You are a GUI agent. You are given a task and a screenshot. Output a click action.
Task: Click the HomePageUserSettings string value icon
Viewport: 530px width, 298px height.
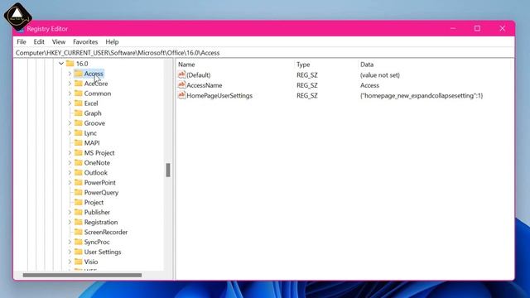182,95
